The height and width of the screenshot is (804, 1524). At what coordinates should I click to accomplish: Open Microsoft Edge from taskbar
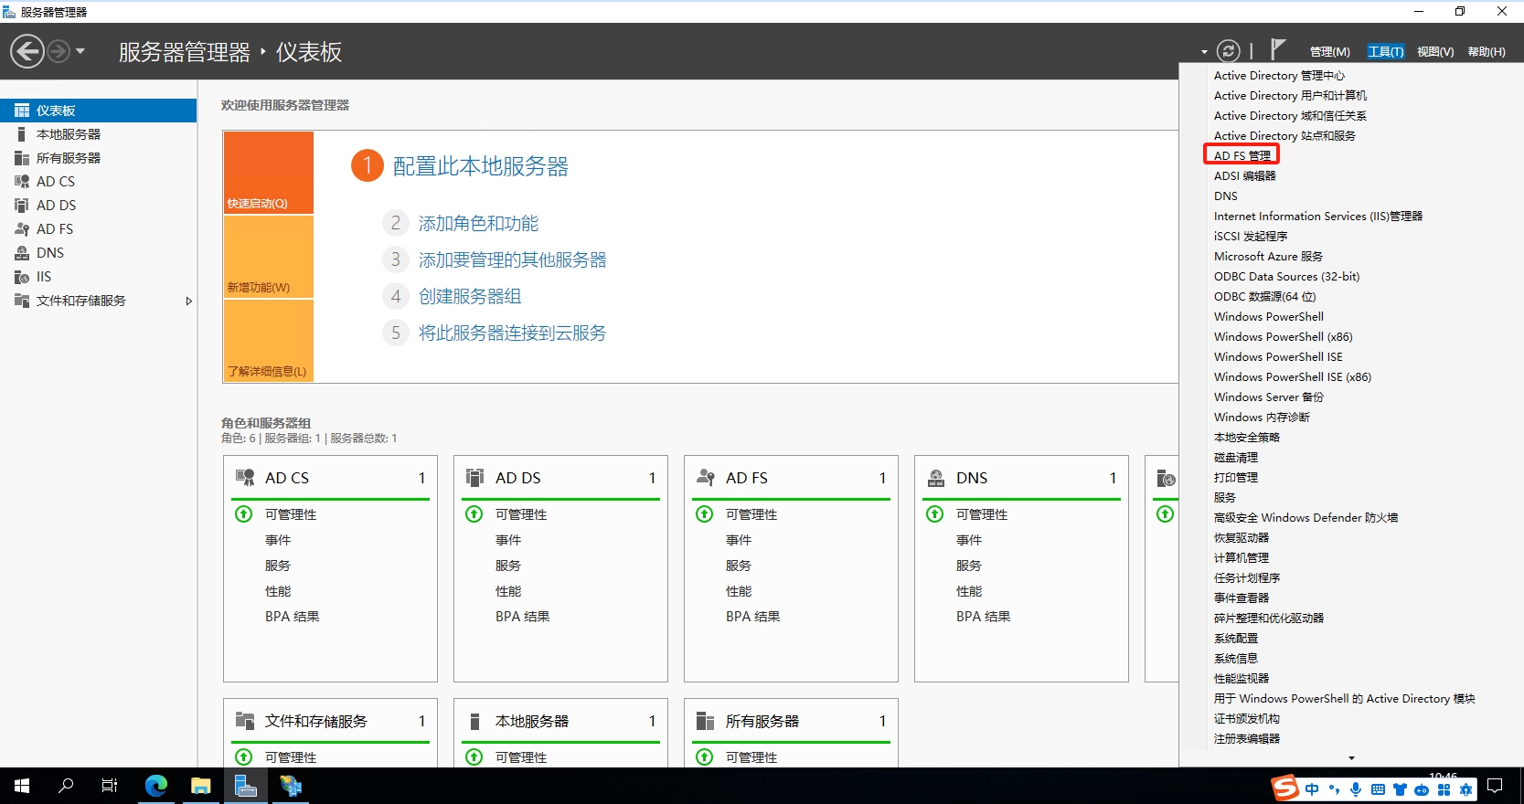(156, 786)
